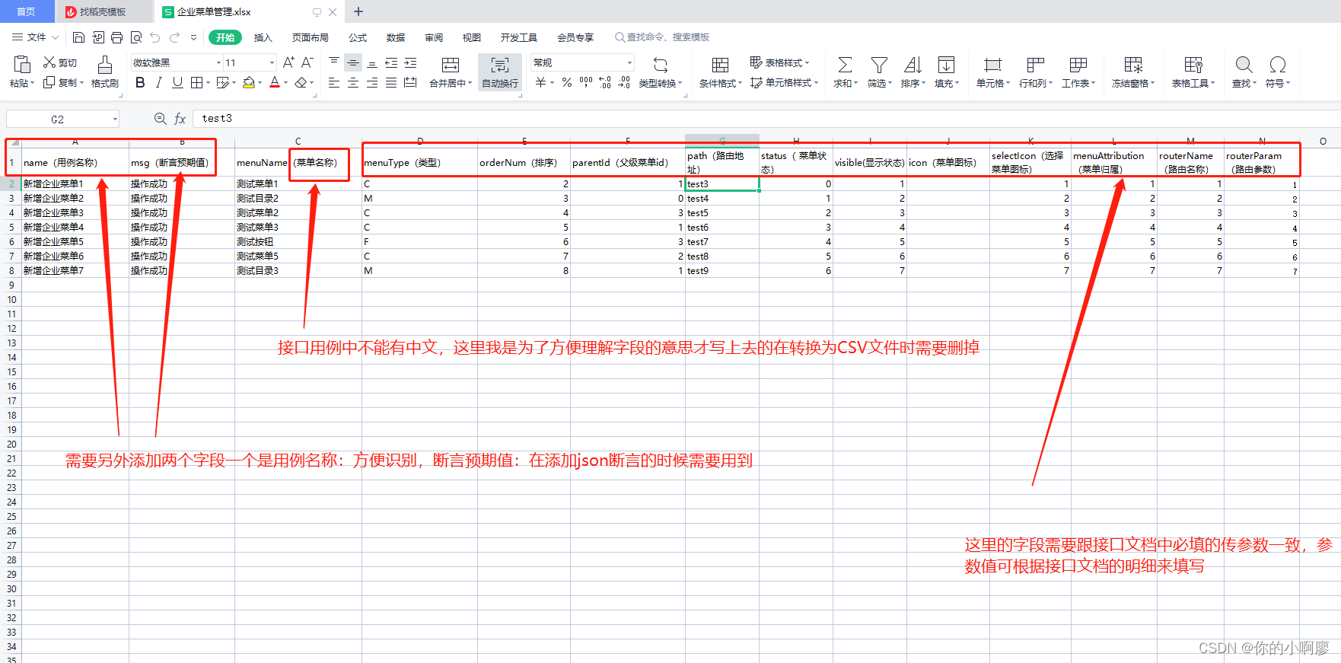Viewport: 1341px width, 663px height.
Task: Click the Sum (求和) sigma icon
Action: coord(845,65)
